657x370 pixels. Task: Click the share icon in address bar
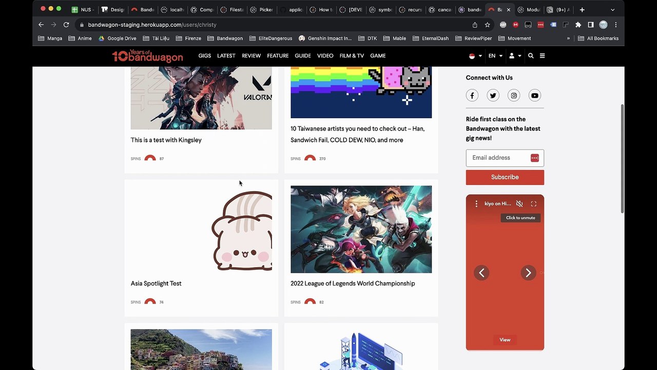pyautogui.click(x=475, y=25)
